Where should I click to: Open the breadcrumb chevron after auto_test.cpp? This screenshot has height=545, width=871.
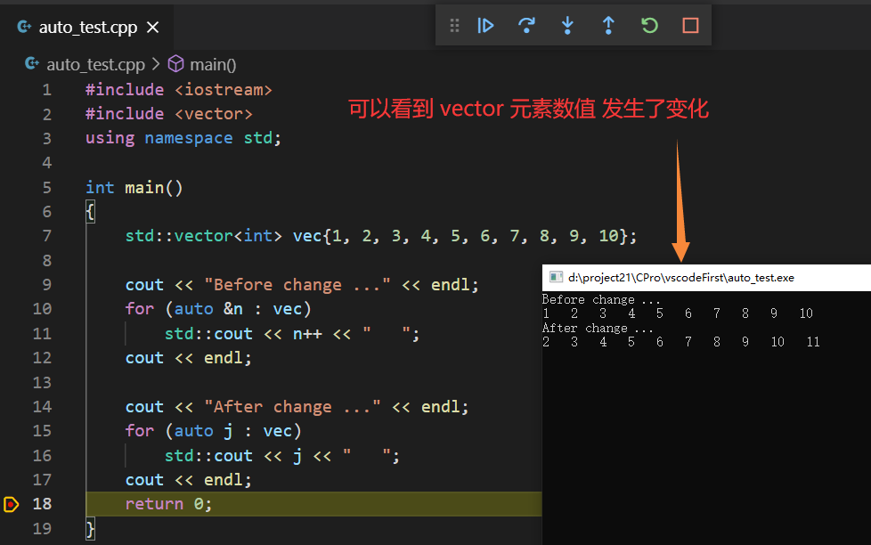[156, 64]
